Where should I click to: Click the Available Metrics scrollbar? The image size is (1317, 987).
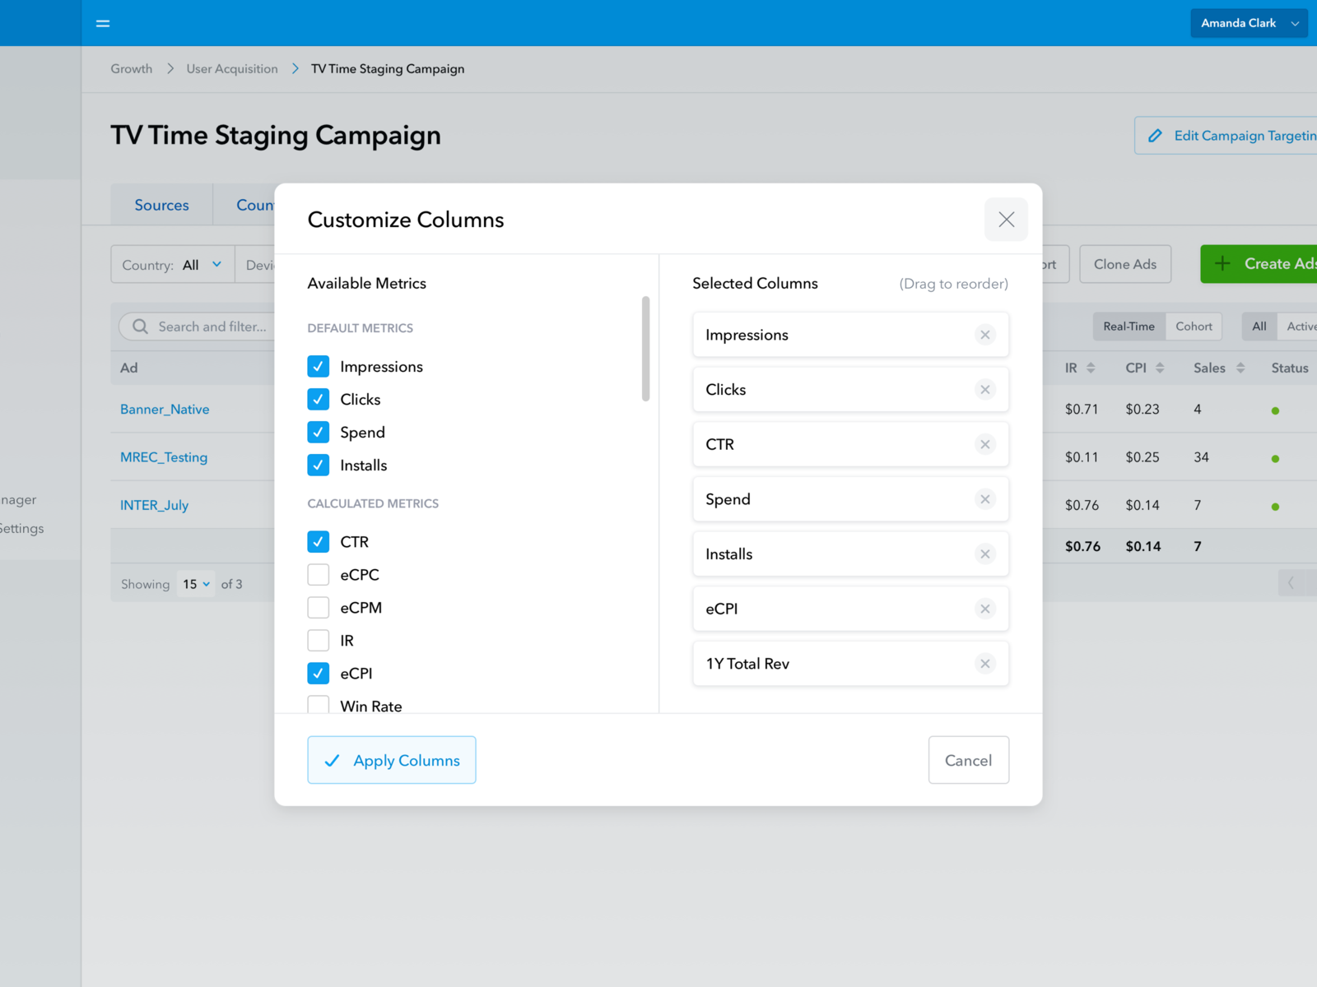point(645,349)
